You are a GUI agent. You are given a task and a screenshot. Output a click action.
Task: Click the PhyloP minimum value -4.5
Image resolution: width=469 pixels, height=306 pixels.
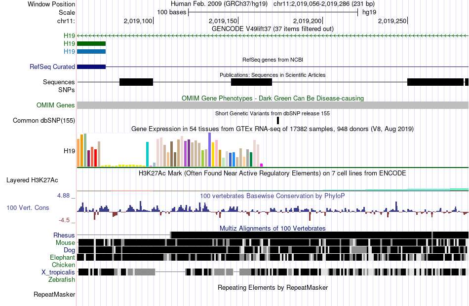[64, 220]
